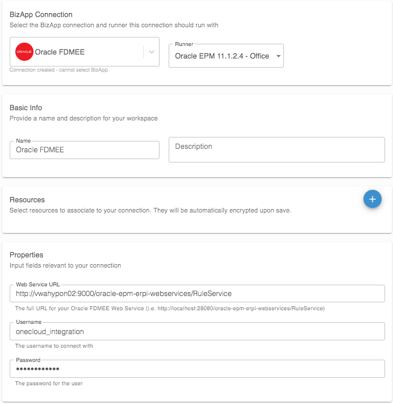Open the Oracle FDMEE BizApp dropdown chevron
This screenshot has height=404, width=393.
(152, 52)
